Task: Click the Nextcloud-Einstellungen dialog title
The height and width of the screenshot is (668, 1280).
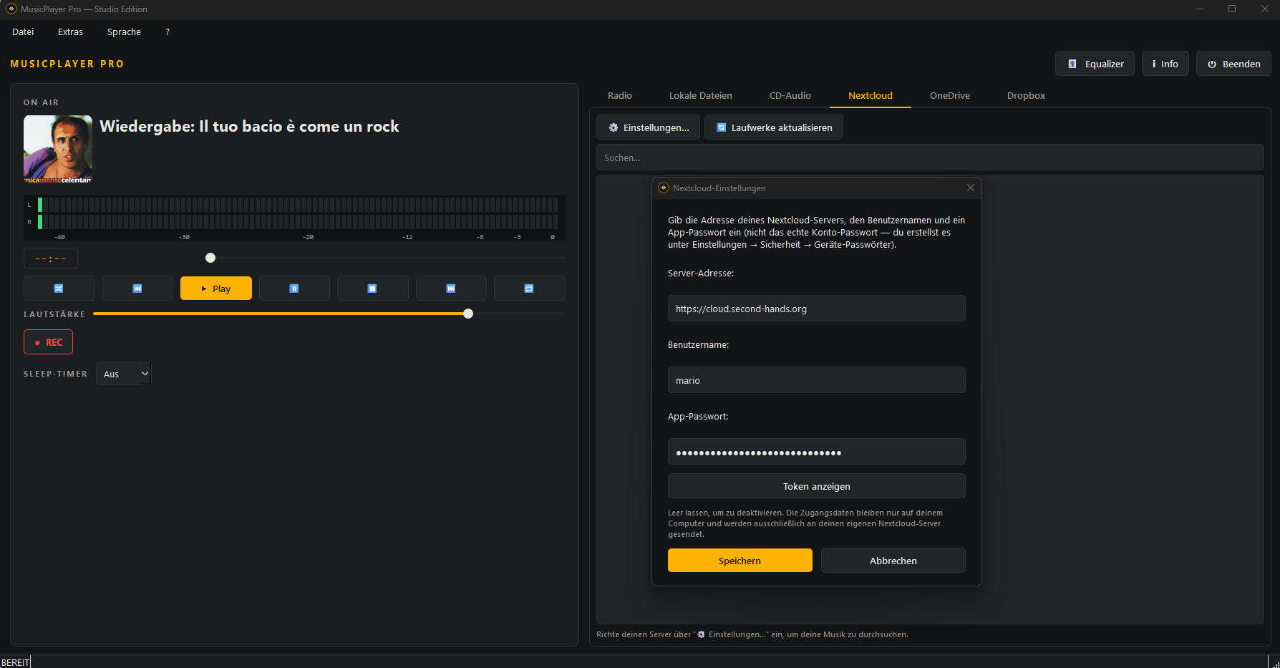Action: pos(719,188)
